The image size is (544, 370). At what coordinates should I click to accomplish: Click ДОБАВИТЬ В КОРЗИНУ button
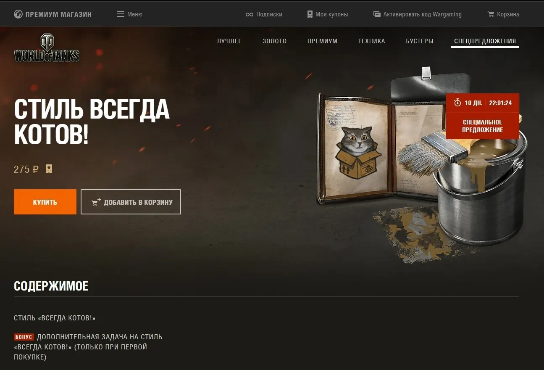131,202
